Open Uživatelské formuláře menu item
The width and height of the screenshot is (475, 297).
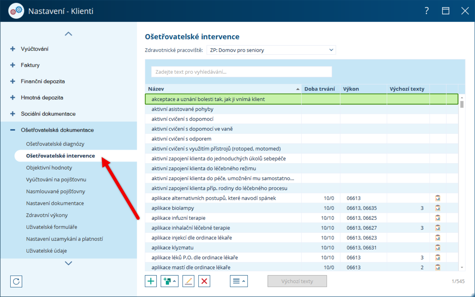tap(52, 227)
